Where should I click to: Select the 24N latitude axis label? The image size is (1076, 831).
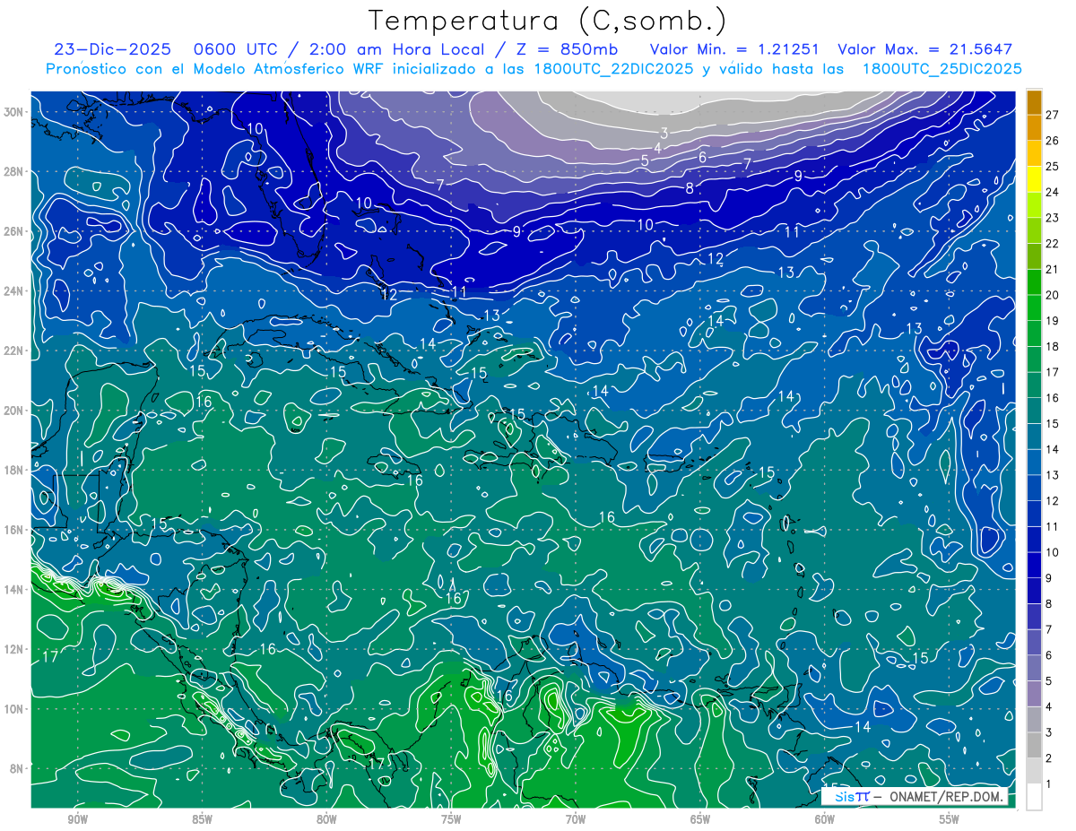(13, 290)
